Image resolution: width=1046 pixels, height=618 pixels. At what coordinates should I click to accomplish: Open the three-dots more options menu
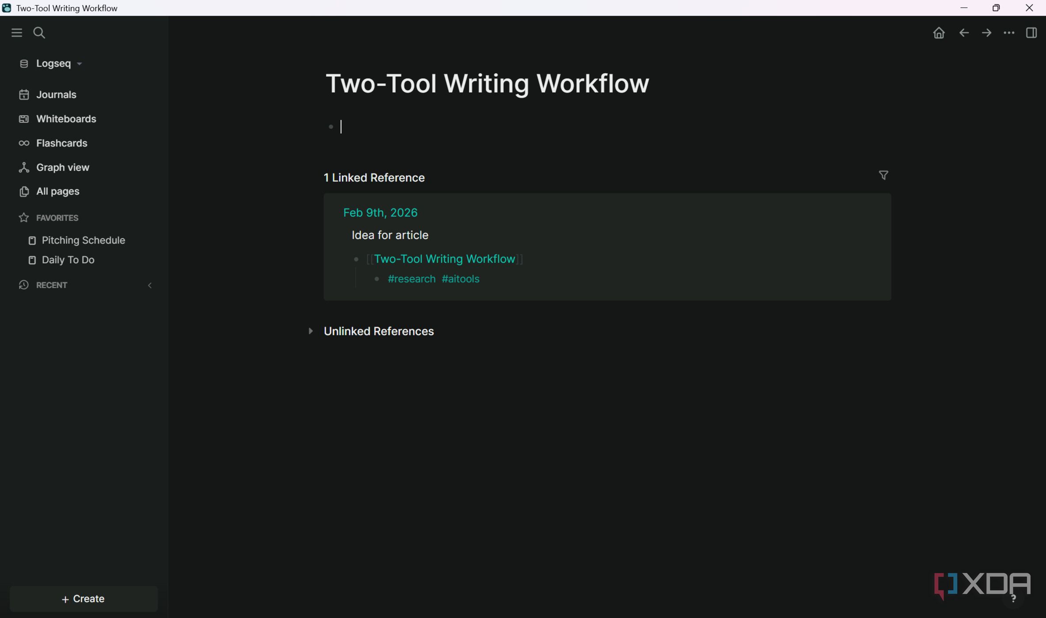[x=1009, y=33]
